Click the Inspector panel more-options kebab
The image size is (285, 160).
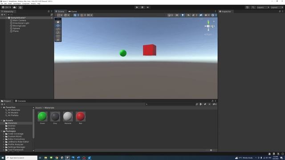click(283, 12)
